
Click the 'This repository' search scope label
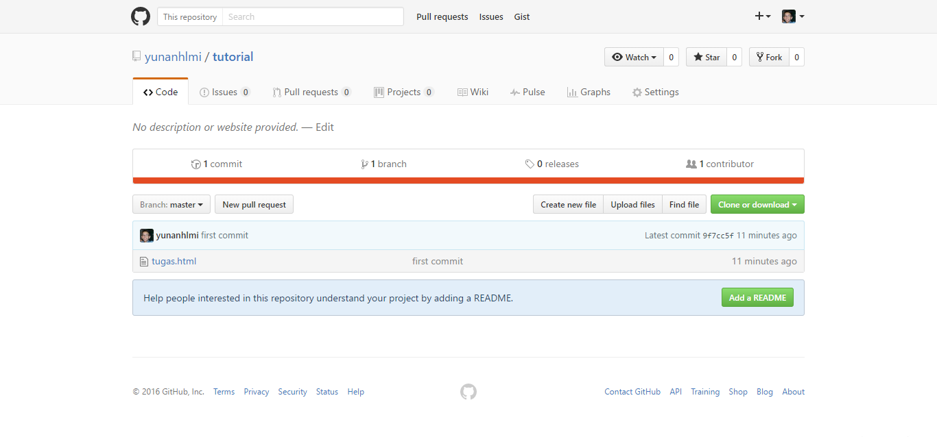190,16
